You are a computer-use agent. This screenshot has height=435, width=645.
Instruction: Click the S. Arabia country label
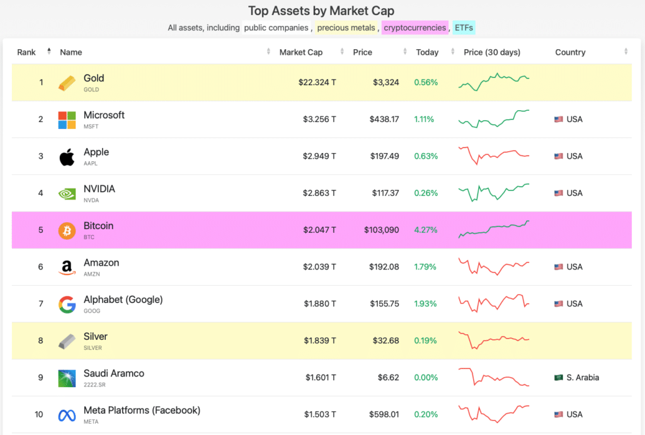coord(583,378)
